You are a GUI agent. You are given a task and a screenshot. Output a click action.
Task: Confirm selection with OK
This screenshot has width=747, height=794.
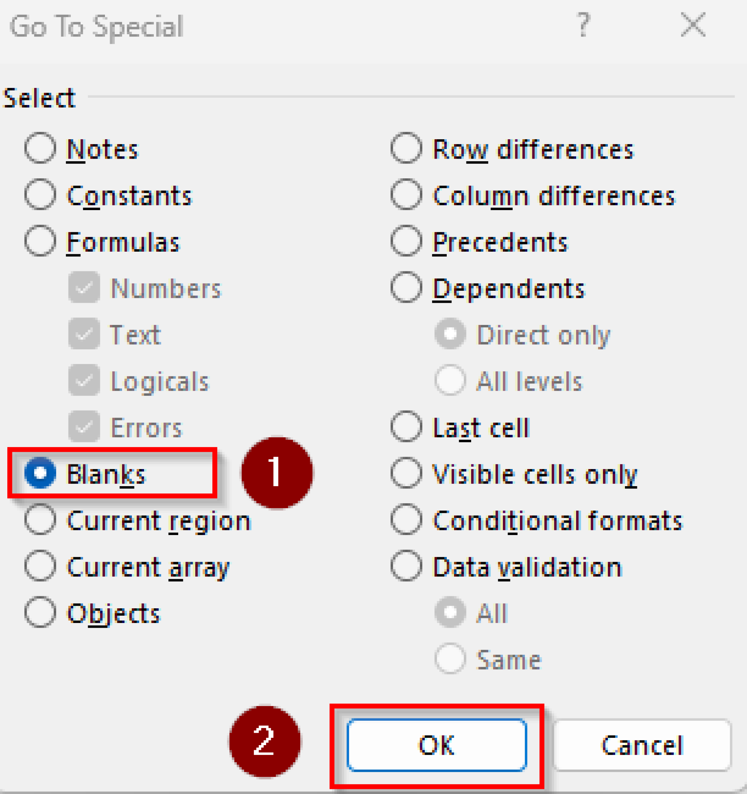437,744
